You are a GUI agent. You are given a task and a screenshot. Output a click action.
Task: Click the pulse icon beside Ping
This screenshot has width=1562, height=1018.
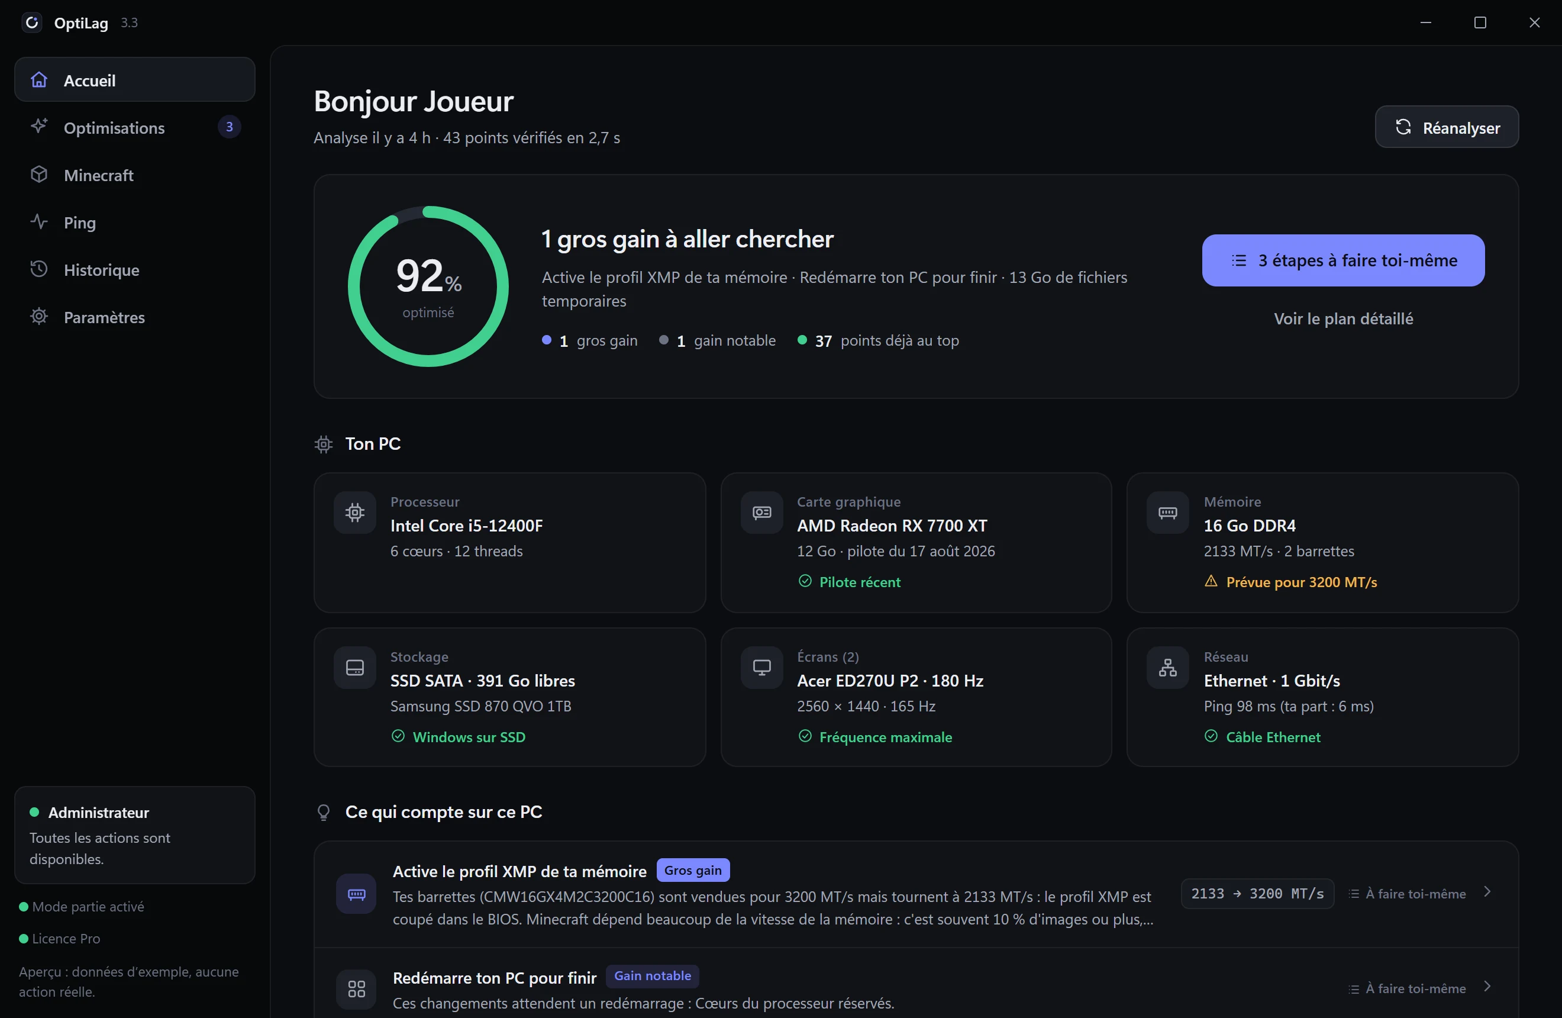coord(40,222)
